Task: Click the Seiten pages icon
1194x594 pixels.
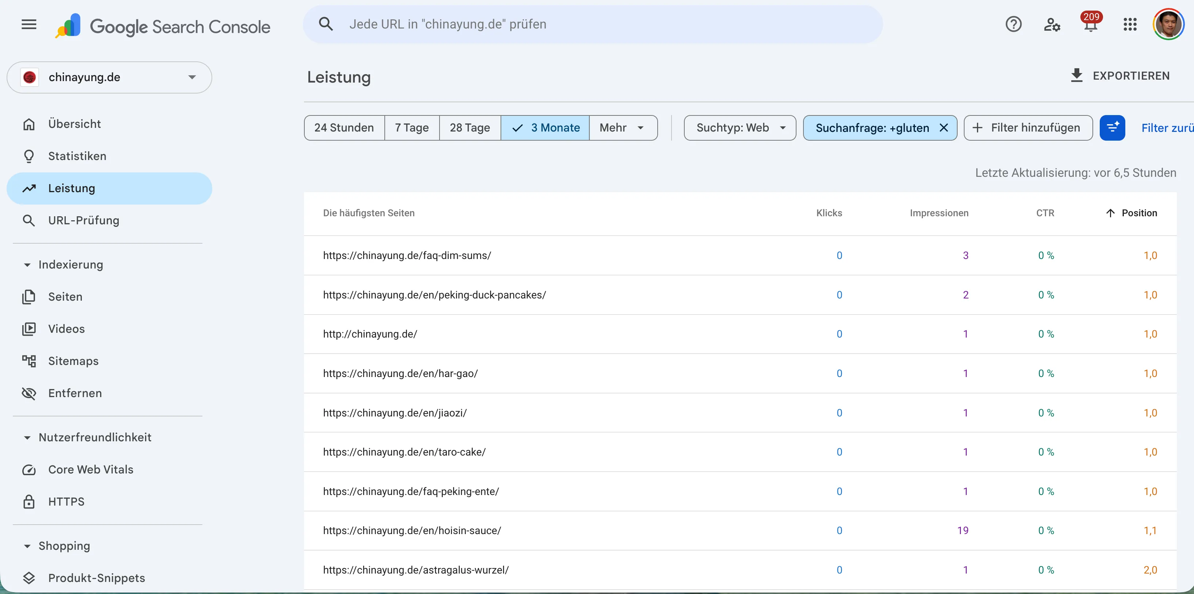Action: 29,297
